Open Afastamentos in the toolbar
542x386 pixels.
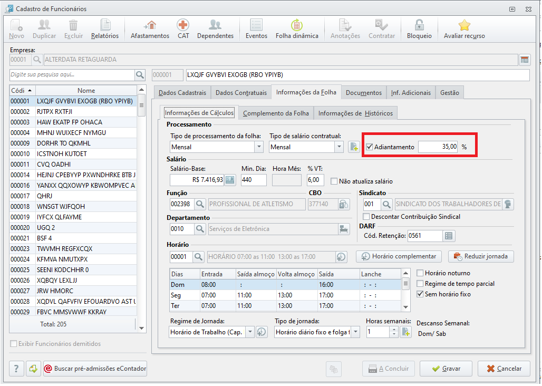tap(150, 28)
